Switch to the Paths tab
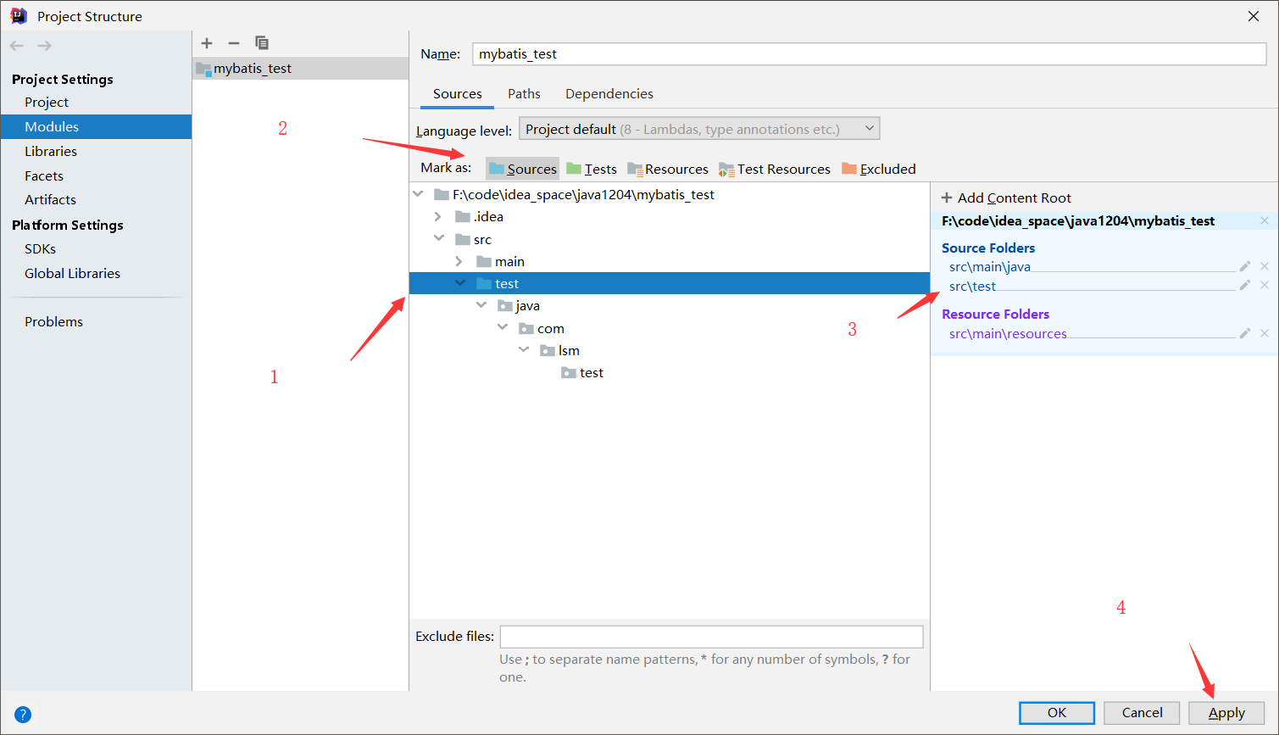Image resolution: width=1279 pixels, height=735 pixels. click(x=524, y=93)
